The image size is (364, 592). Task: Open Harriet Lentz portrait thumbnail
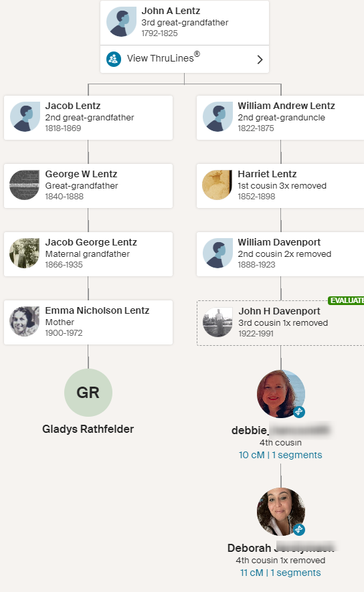click(217, 185)
